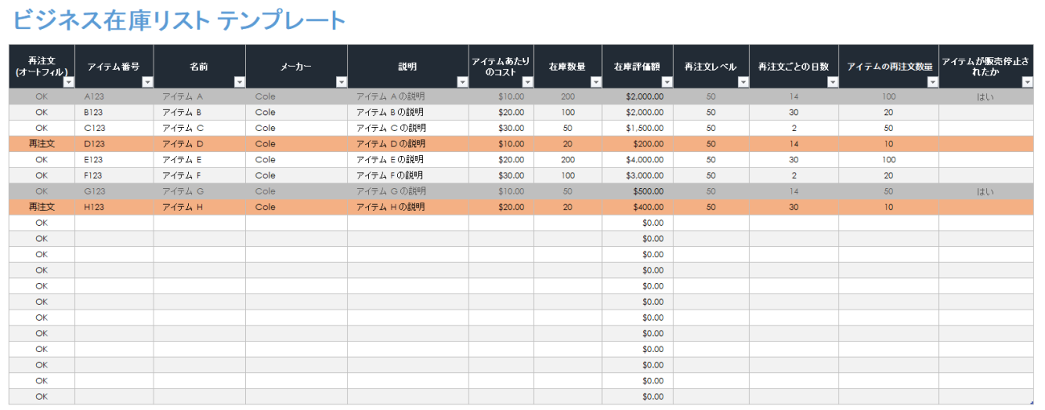Open the 在庫数量 column filter dropdown
The width and height of the screenshot is (1045, 410).
596,82
